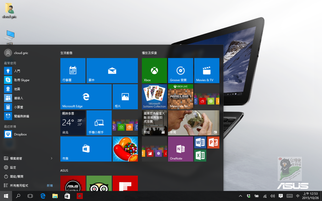Open Task View on the taskbar

pos(30,196)
